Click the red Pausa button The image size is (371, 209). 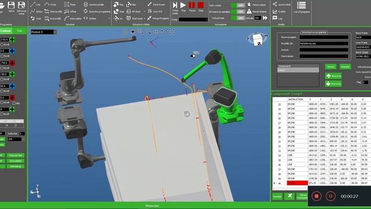192,5
